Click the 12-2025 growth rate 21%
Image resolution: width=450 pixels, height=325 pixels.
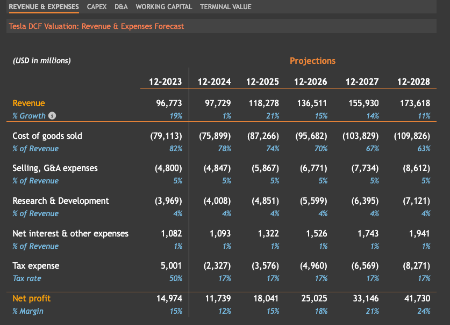point(273,116)
